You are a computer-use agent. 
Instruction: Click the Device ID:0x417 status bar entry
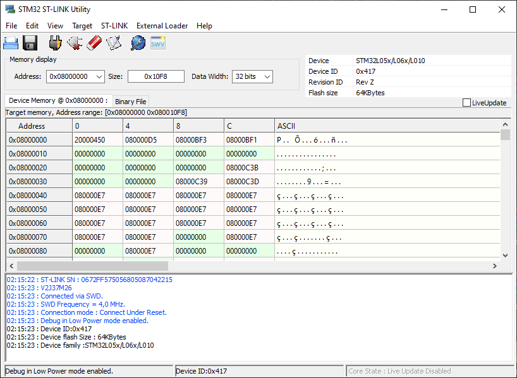tap(260, 371)
